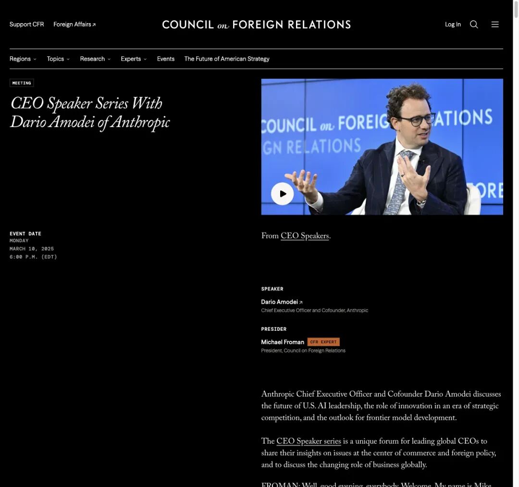Open Dario Amodei speaker profile
Viewport: 519px width, 487px height.
(x=279, y=302)
